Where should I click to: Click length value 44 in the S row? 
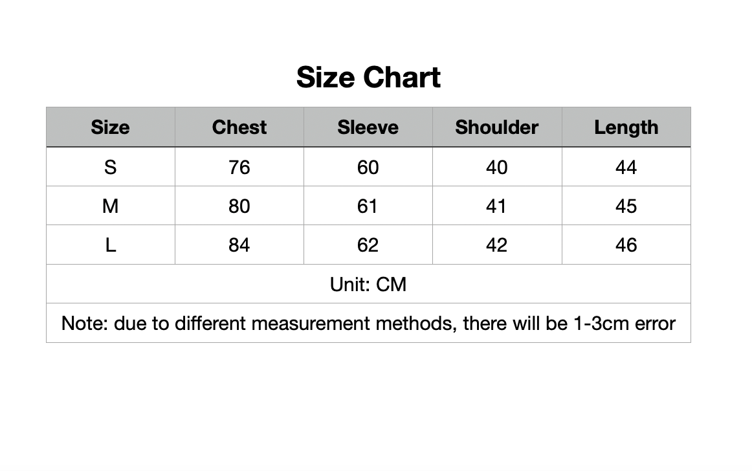point(626,168)
